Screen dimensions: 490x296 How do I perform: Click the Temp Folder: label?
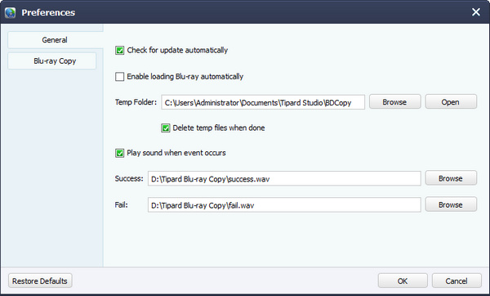136,102
